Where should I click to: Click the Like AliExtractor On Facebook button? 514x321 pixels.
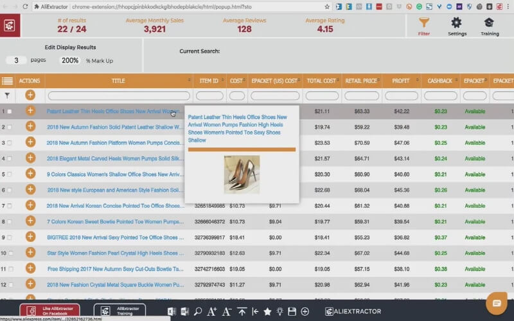(x=50, y=311)
